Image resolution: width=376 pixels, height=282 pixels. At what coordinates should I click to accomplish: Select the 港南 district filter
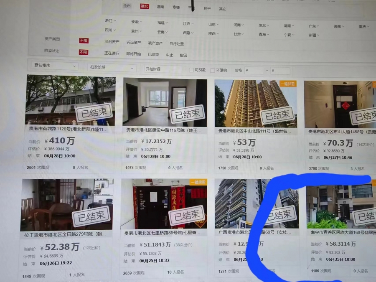[160, 7]
